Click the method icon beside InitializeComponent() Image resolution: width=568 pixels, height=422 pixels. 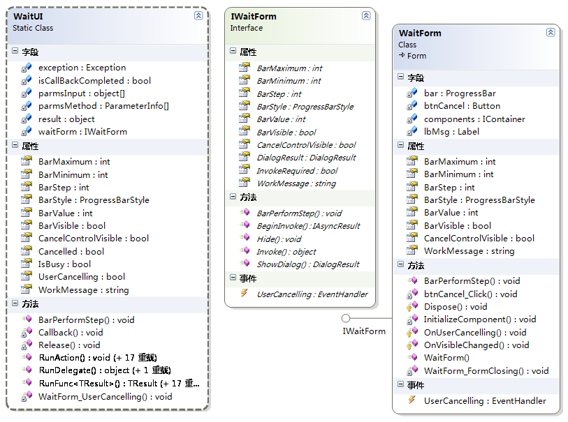412,319
